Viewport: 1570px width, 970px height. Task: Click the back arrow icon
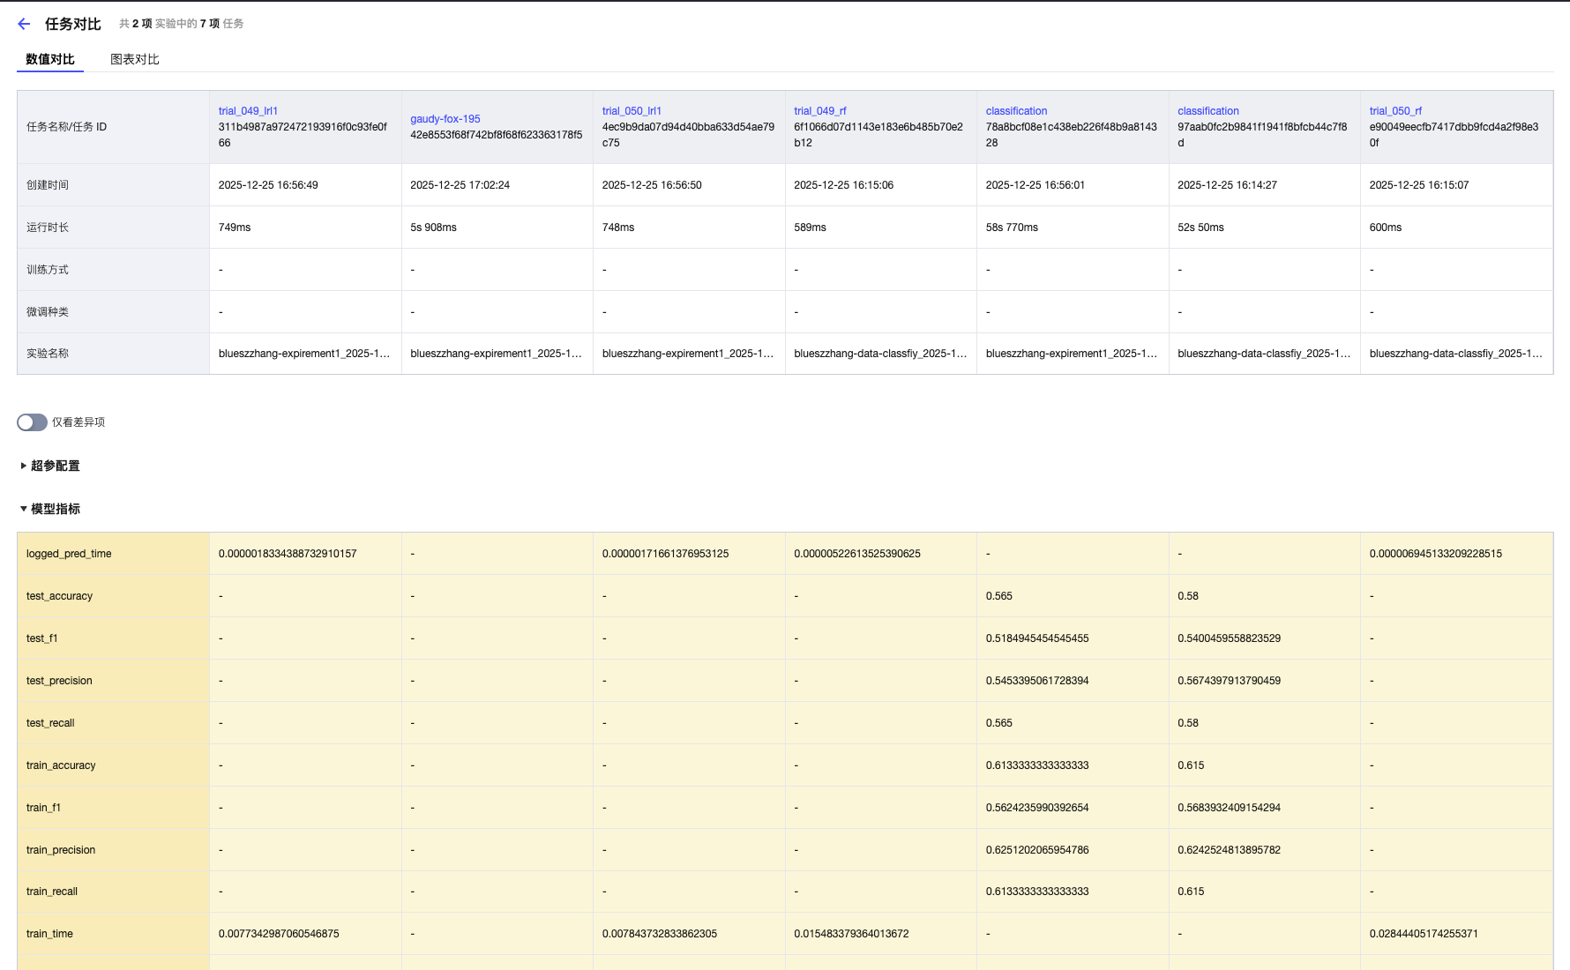pyautogui.click(x=24, y=24)
